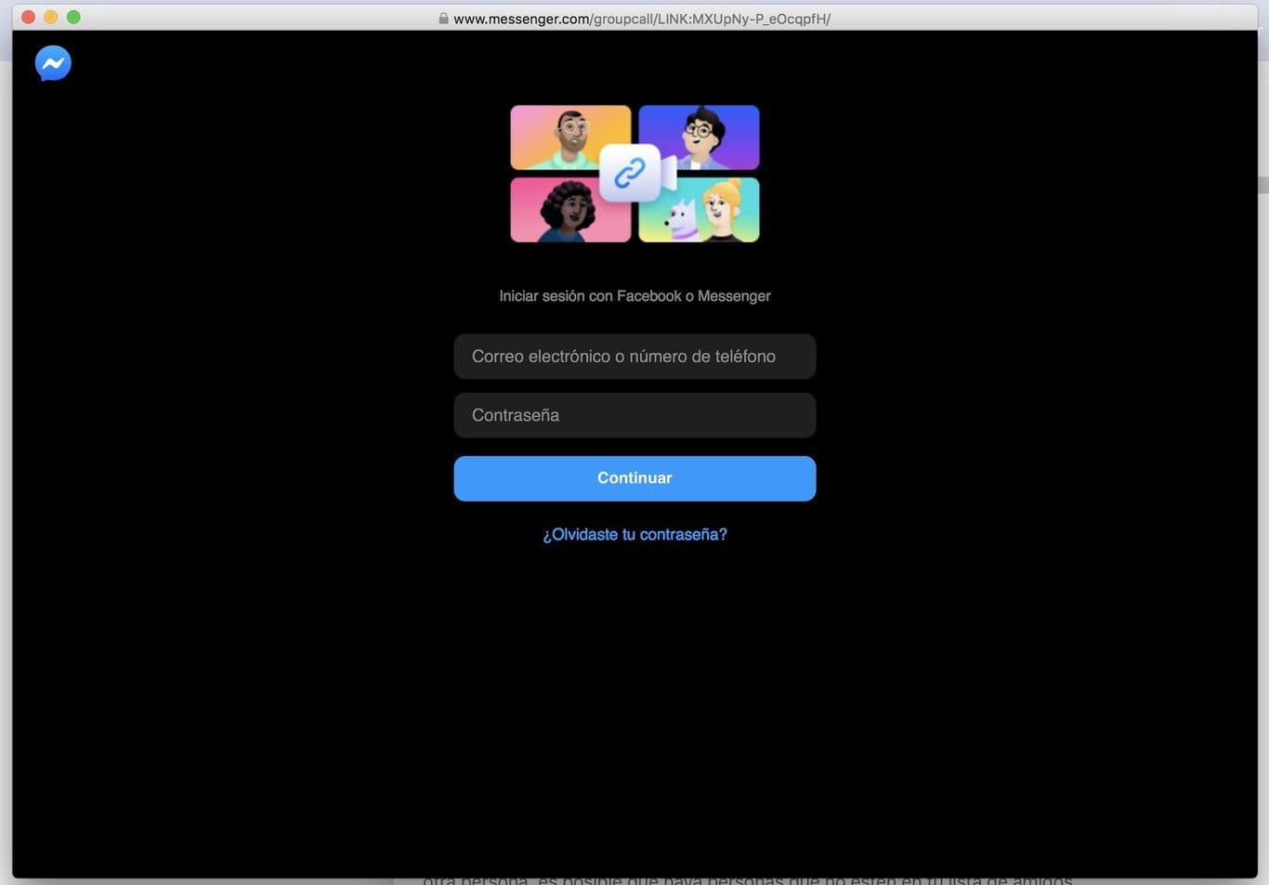The image size is (1269, 885).
Task: Focus the Contraseña password field
Action: [x=634, y=415]
